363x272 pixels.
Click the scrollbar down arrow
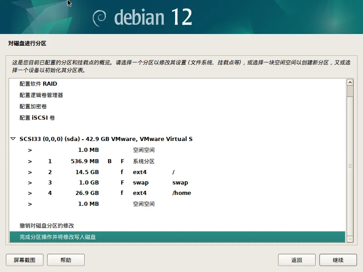point(350,239)
